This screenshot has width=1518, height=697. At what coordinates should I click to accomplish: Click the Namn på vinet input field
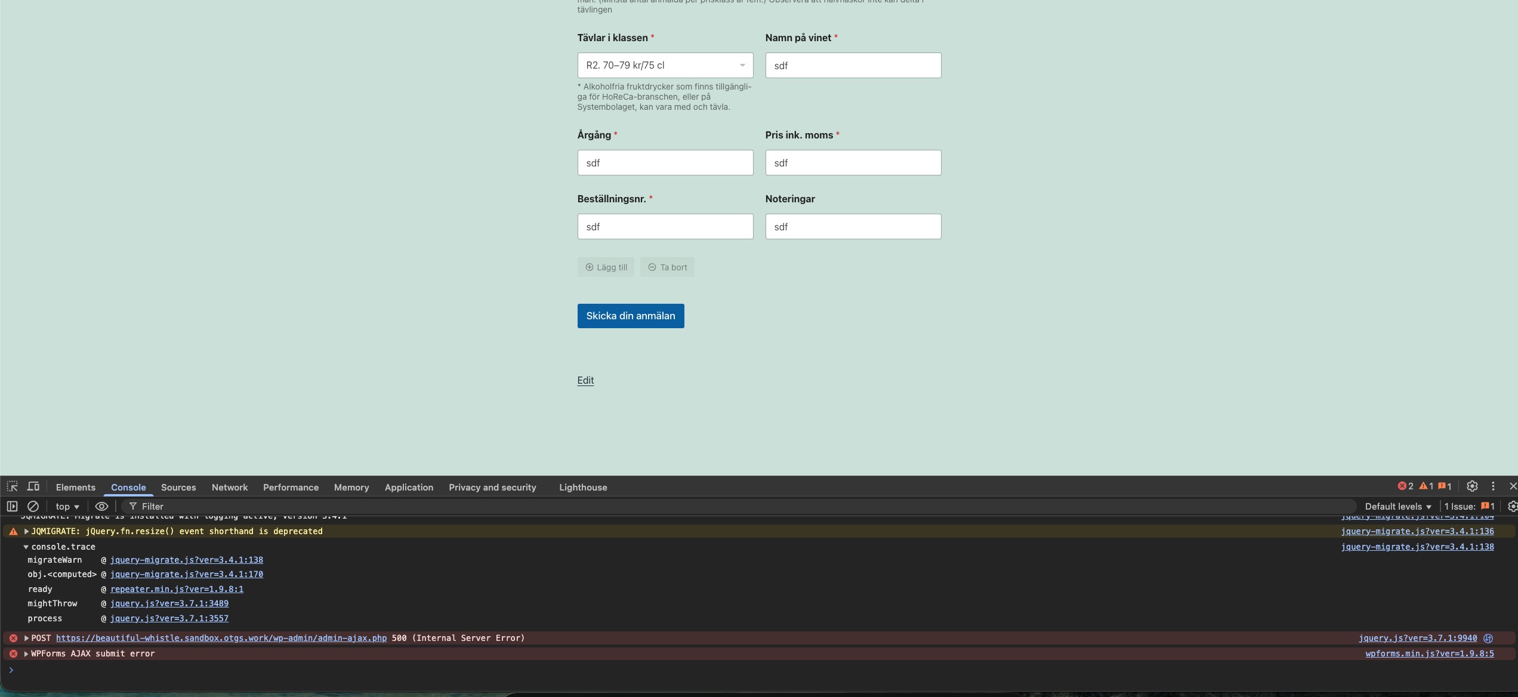point(853,66)
